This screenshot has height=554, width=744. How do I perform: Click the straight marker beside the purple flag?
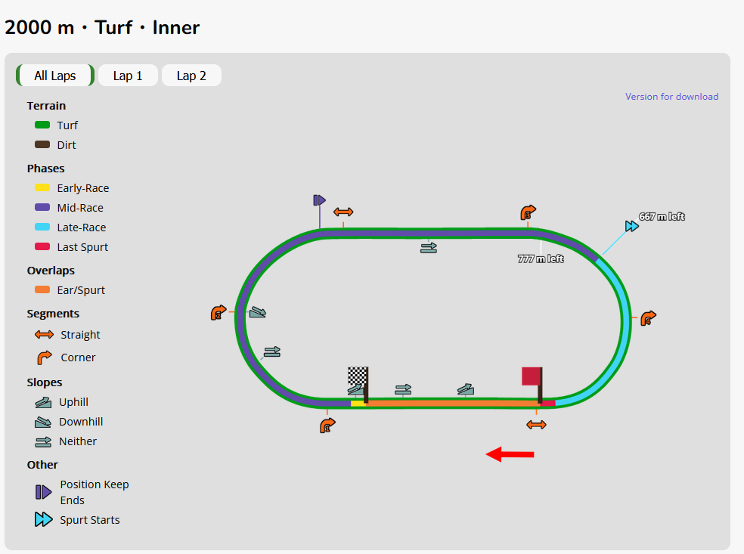343,212
